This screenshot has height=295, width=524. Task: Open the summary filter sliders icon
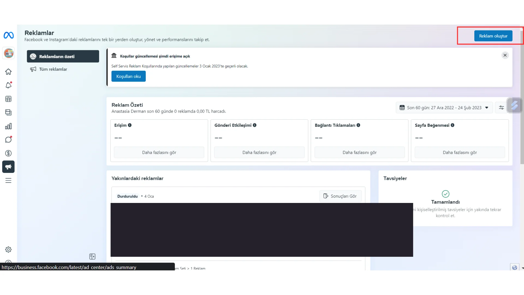pyautogui.click(x=501, y=108)
